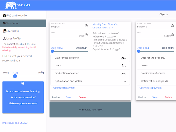Screen dimensions: 176x132
Task: Click the help icon beside Beispiel 2 name
Action: (172, 26)
